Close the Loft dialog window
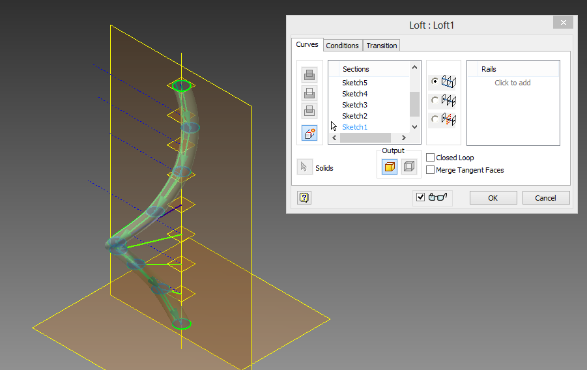This screenshot has width=587, height=370. point(563,22)
